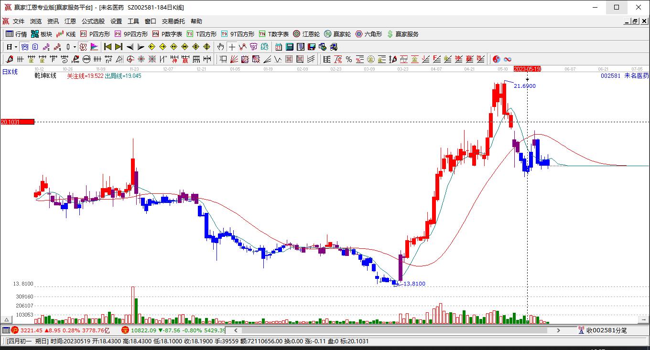Click the horizontal scrollbar thumb
Screen dimensions: 650x350
[x=394, y=330]
